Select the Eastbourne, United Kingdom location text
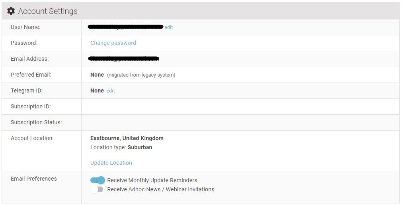Viewport: 402px width, 206px height. point(127,138)
